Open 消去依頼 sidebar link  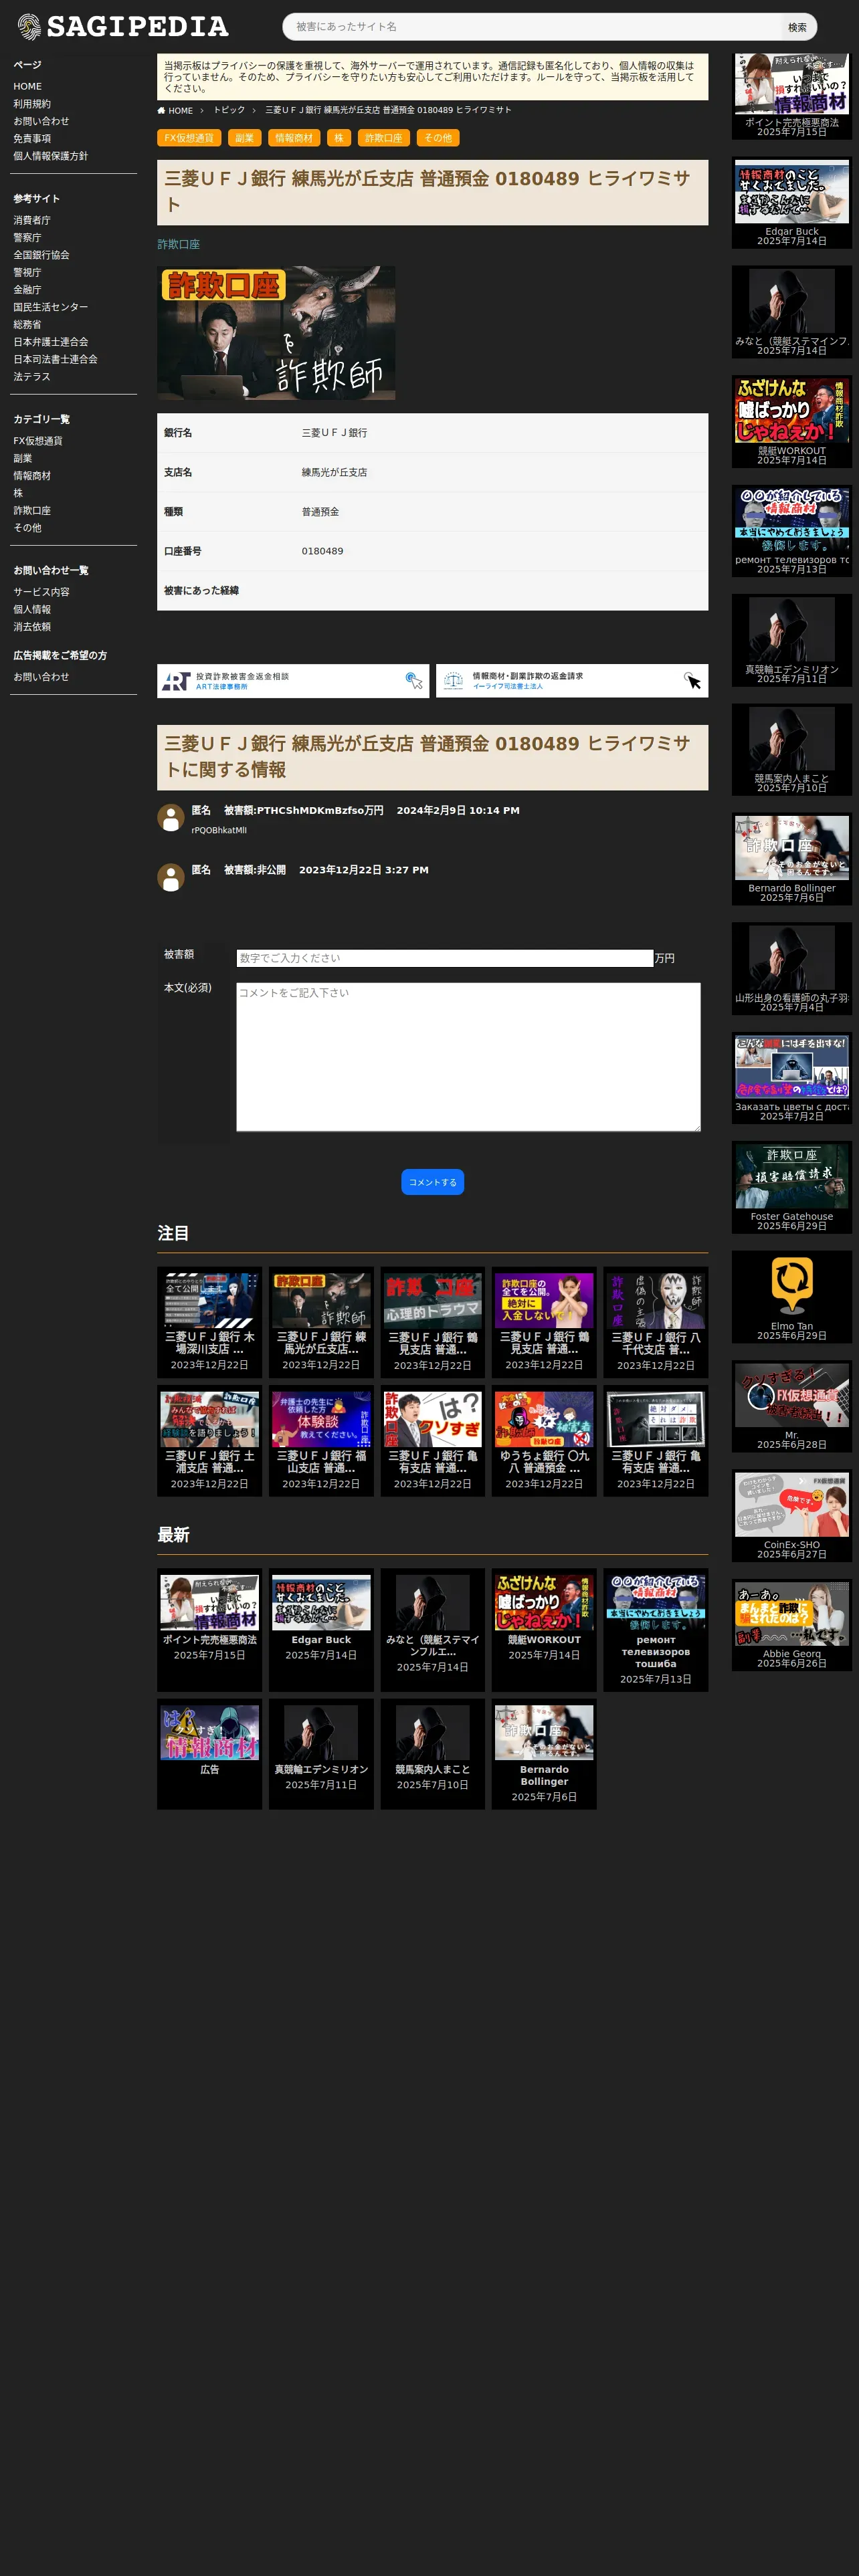(x=32, y=627)
